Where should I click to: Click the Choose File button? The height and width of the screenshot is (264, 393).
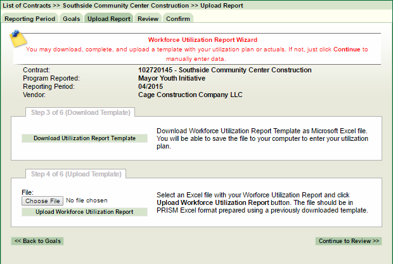point(42,201)
